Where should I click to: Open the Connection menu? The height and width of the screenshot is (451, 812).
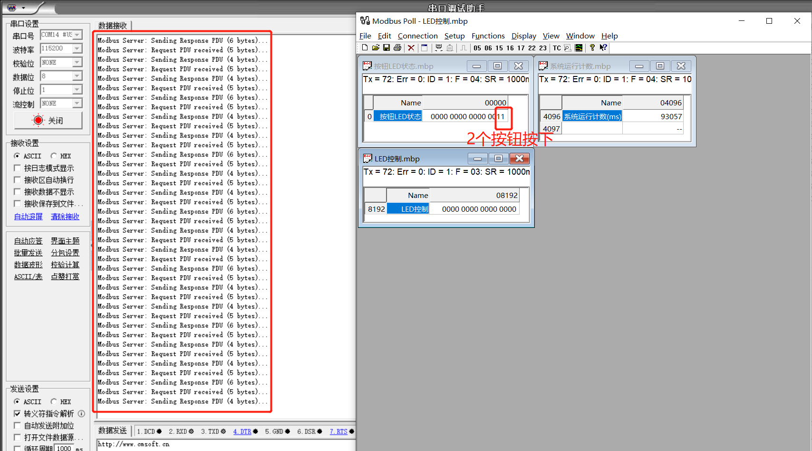coord(418,36)
